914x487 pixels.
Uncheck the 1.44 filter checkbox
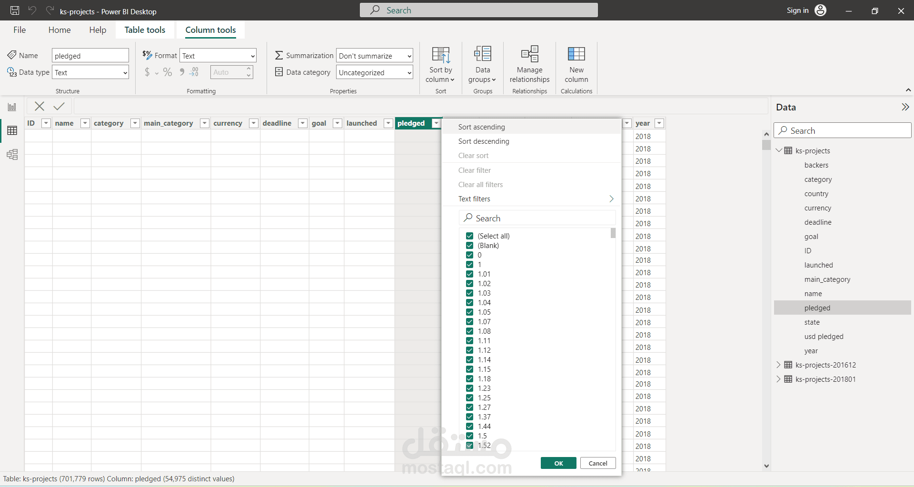point(469,427)
